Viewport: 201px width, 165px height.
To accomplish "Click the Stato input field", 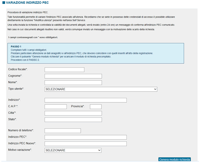I will tap(73, 120).
